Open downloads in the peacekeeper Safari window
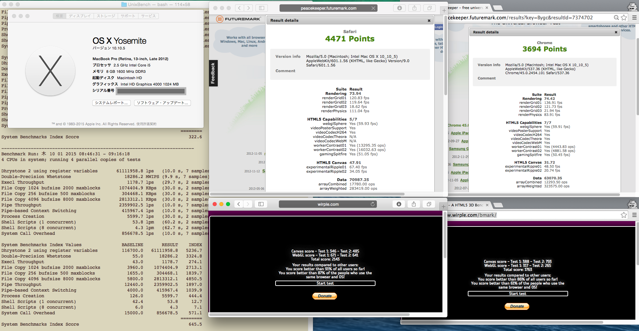The image size is (639, 331). coord(400,8)
